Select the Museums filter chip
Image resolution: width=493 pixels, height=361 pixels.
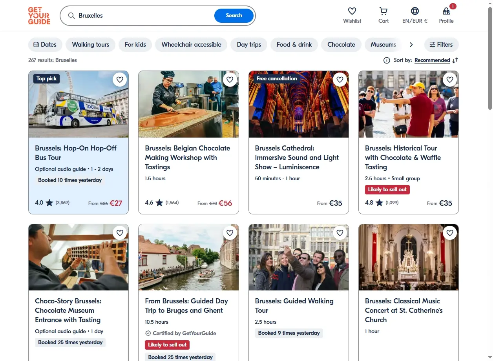point(383,45)
